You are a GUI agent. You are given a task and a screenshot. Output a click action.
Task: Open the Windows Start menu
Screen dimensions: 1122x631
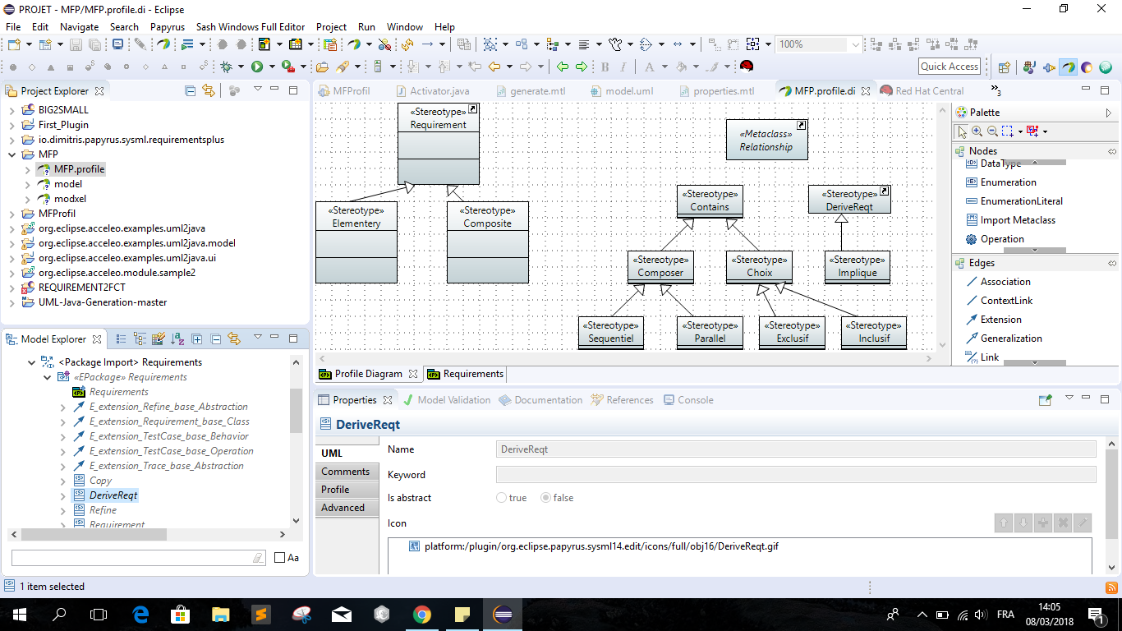point(19,614)
